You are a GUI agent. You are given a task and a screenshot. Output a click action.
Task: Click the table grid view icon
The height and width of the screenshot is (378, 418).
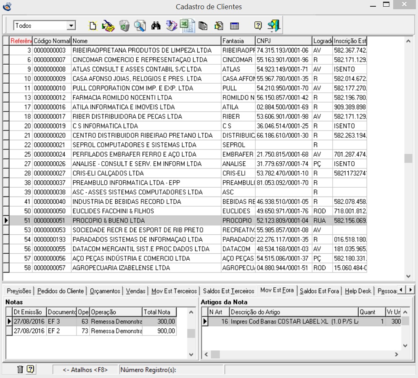tap(234, 26)
